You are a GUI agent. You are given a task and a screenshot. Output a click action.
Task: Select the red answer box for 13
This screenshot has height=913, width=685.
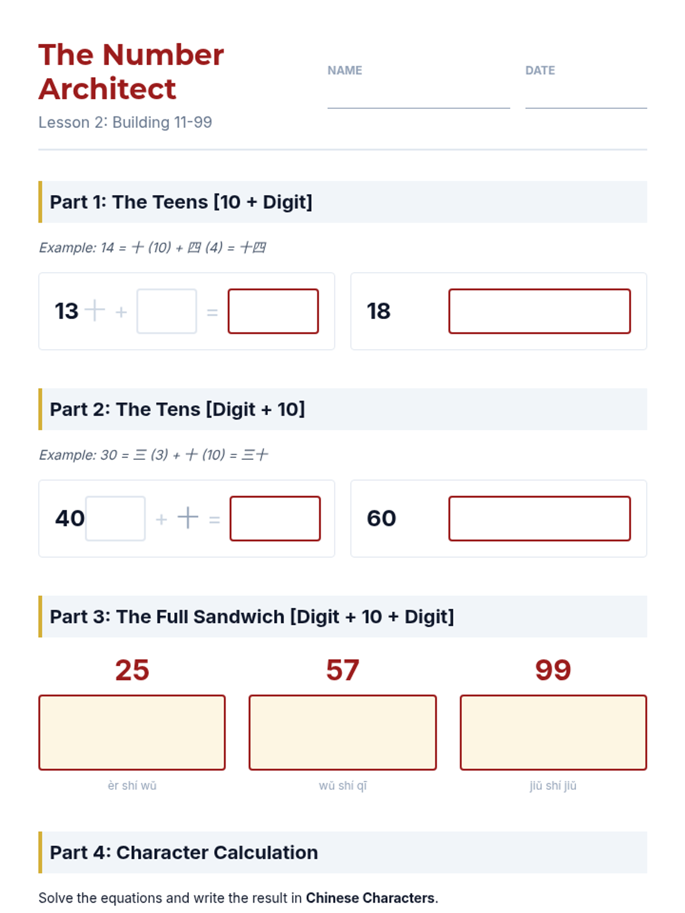(273, 311)
